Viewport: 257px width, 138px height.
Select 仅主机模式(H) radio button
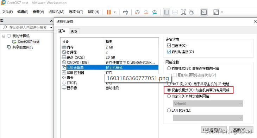coord(169,90)
